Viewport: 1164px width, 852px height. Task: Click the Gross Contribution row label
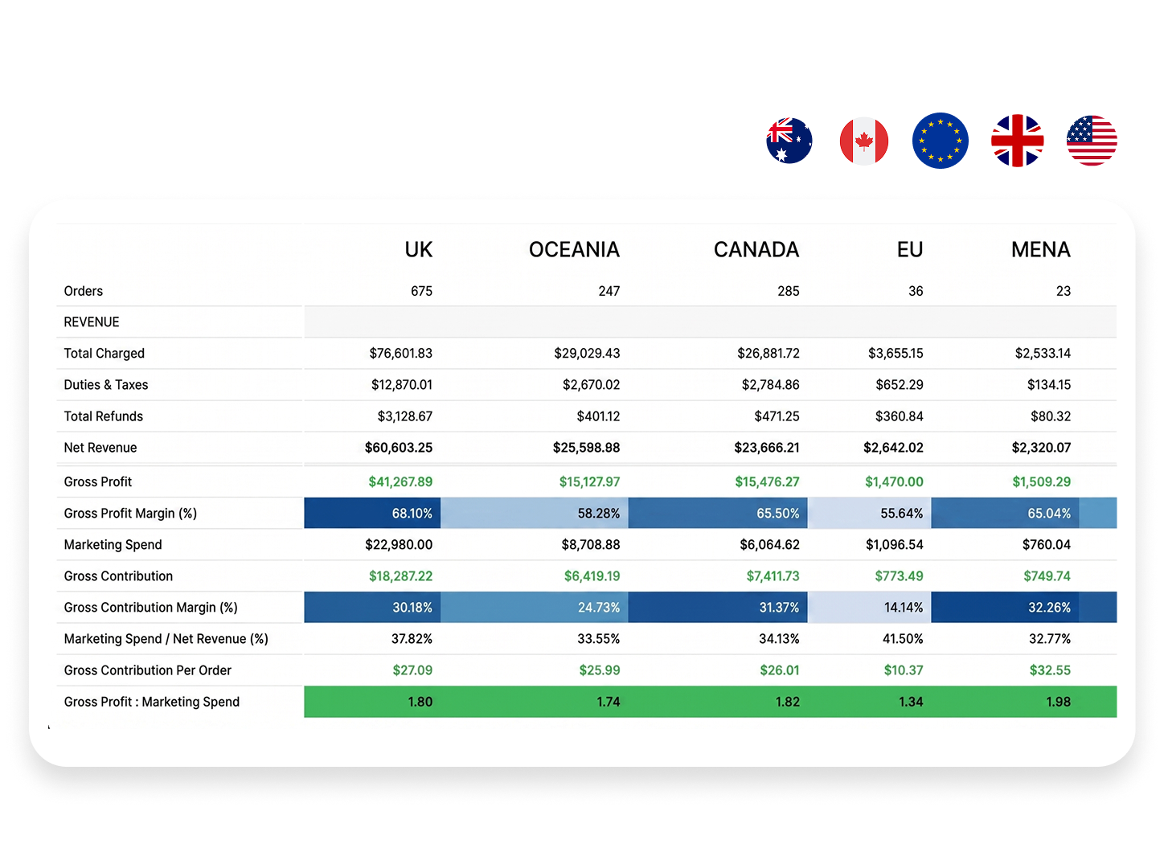tap(118, 576)
